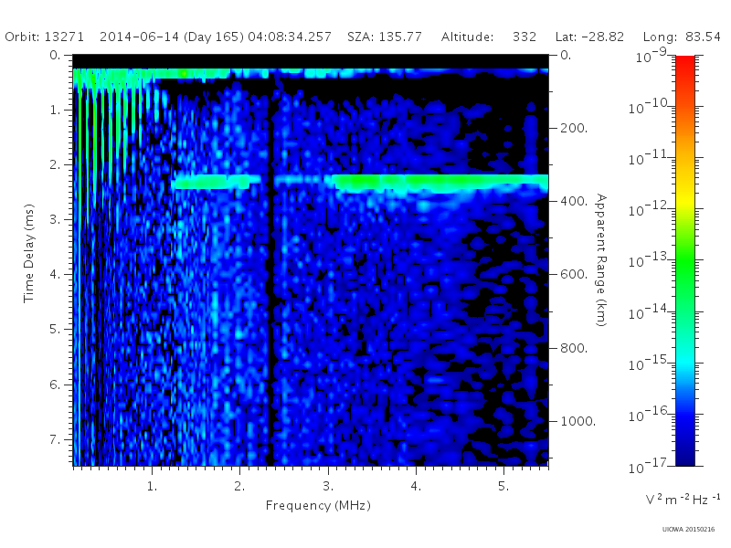Click the 0. tick on time delay axis
Screen dimensions: 731x548
click(55, 55)
